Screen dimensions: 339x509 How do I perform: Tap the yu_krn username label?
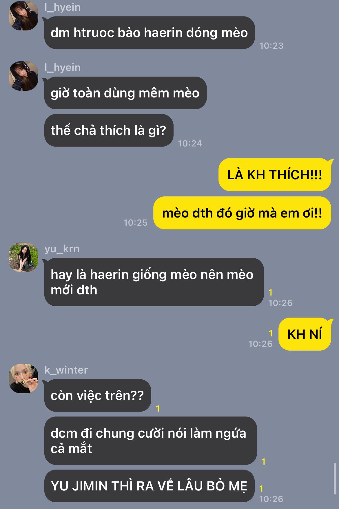pos(62,249)
